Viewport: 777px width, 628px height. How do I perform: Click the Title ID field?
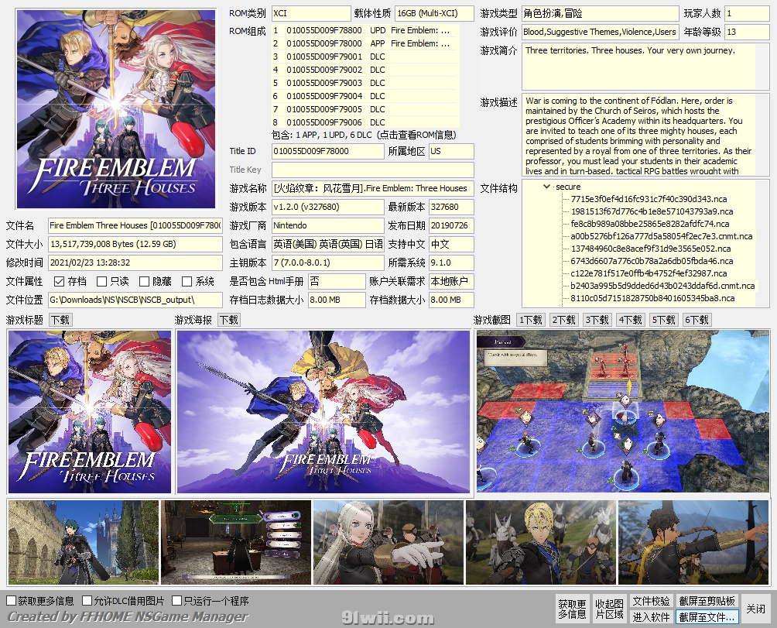[x=327, y=151]
